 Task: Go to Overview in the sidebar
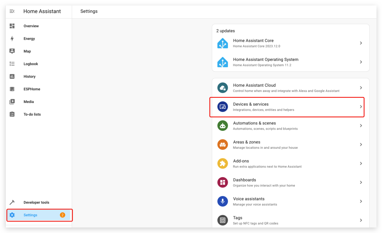tap(39, 26)
